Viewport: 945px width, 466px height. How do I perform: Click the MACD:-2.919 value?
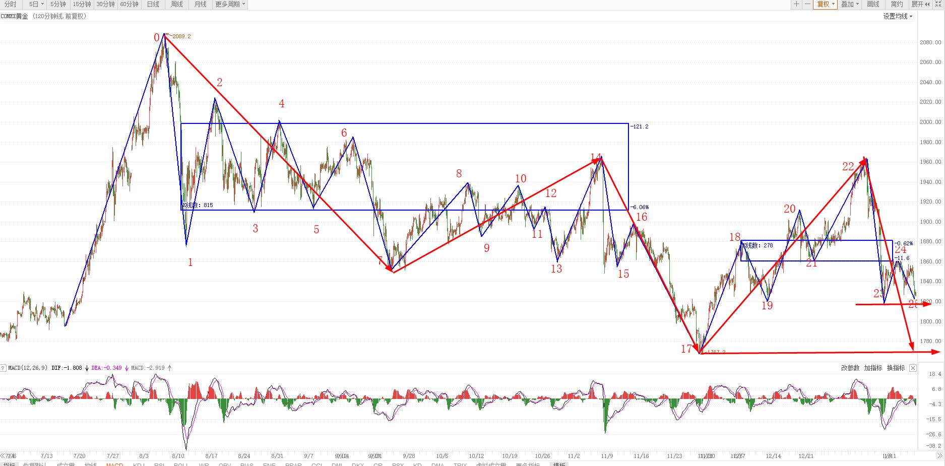pos(148,368)
